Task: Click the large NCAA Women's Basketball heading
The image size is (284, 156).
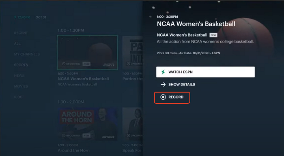Action: 196,24
